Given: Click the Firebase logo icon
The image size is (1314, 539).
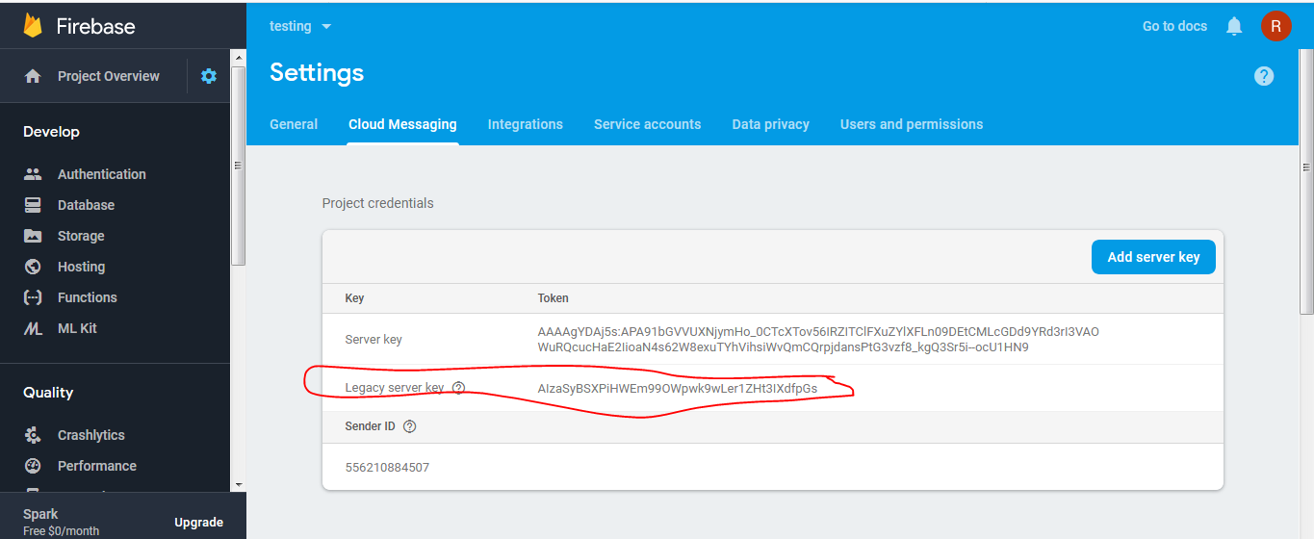Looking at the screenshot, I should [34, 26].
